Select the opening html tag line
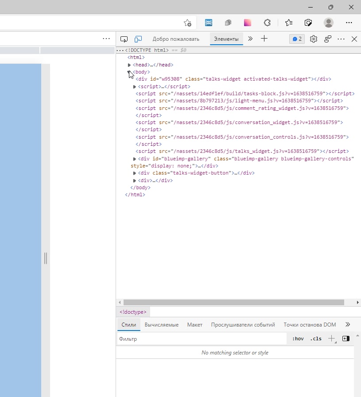 136,58
